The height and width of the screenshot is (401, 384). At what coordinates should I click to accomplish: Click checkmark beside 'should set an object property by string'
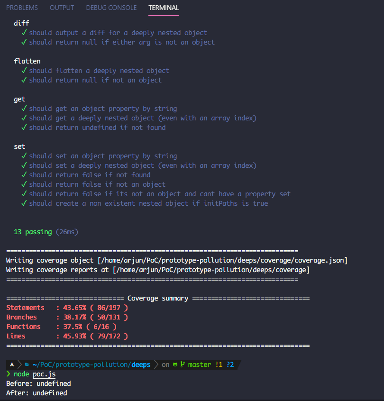24,156
